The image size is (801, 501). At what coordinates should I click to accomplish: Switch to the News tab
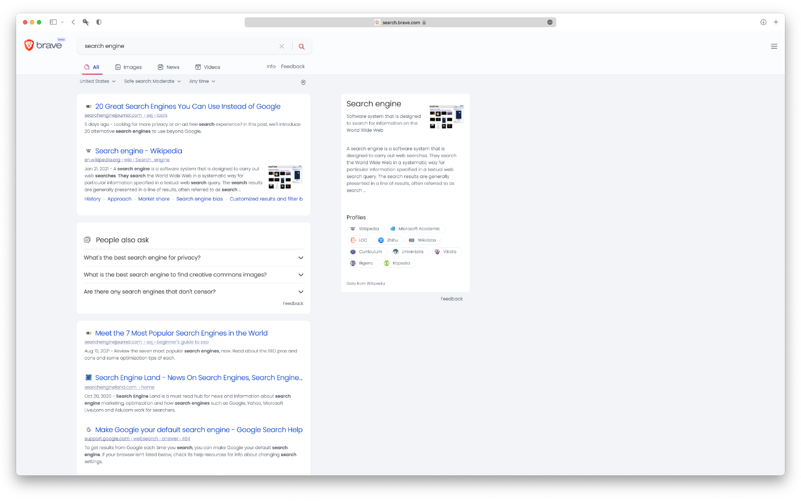click(169, 67)
